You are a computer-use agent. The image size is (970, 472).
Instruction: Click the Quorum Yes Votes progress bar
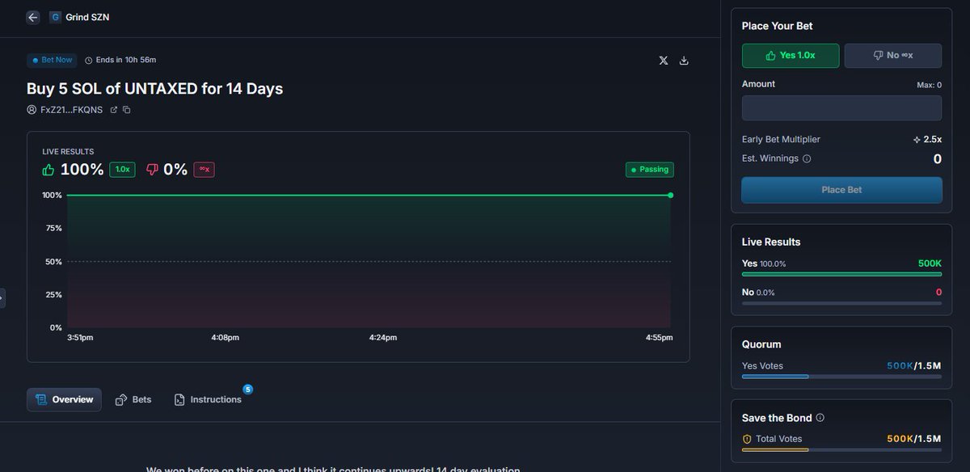coord(841,377)
